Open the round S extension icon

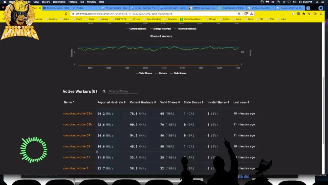[x=293, y=14]
